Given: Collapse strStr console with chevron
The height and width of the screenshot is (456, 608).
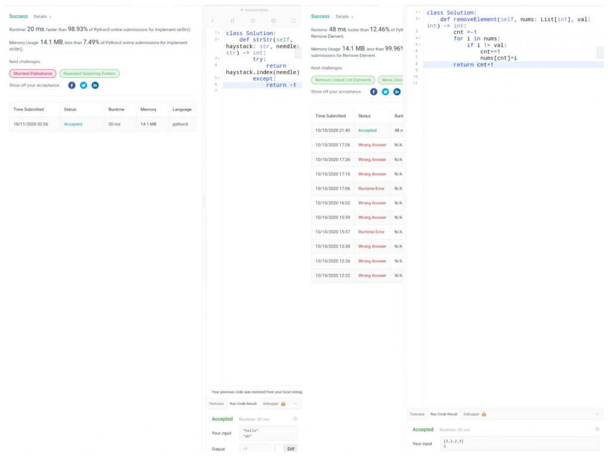Looking at the screenshot, I should [296, 404].
